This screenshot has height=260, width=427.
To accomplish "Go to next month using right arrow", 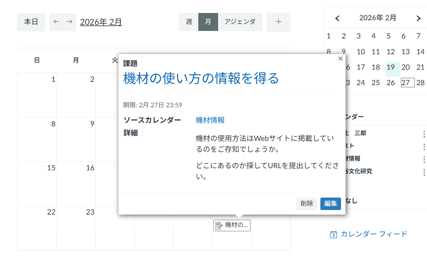I will (69, 22).
